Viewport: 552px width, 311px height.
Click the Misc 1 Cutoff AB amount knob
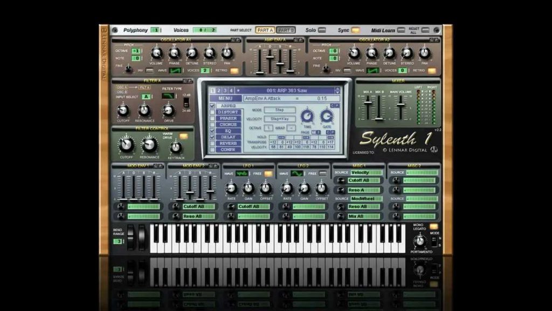341,180
